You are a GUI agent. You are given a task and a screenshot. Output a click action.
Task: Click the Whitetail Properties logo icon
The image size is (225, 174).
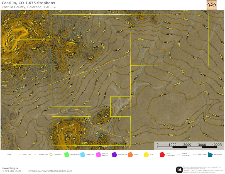pyautogui.click(x=211, y=5)
